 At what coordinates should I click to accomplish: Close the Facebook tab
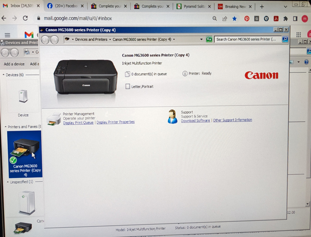(x=82, y=6)
